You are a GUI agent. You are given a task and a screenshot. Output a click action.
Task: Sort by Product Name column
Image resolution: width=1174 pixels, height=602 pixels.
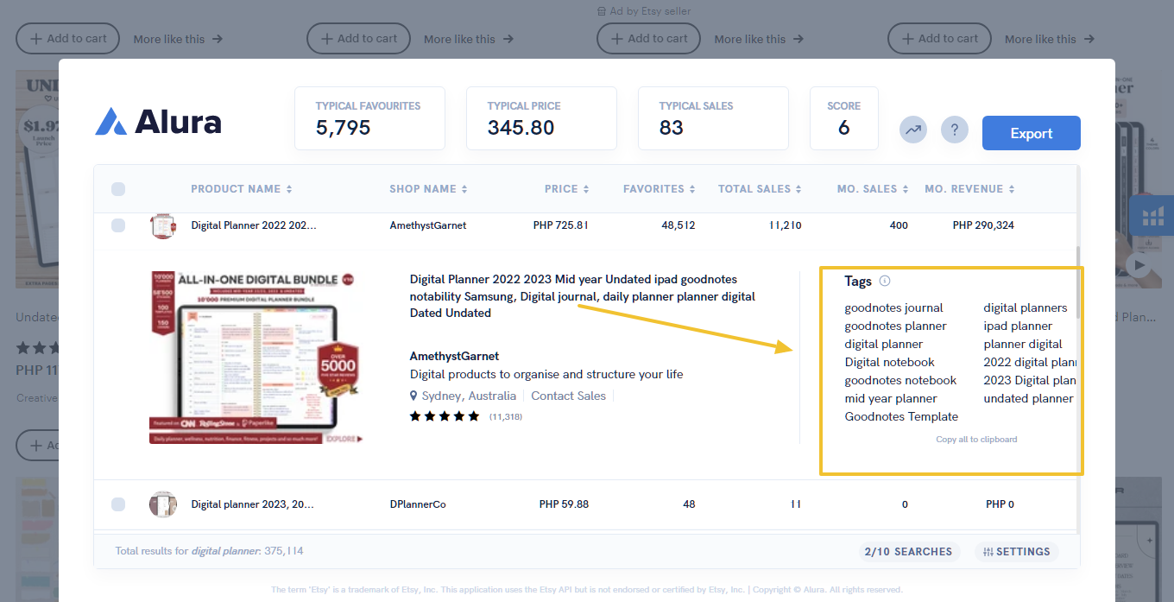click(241, 189)
